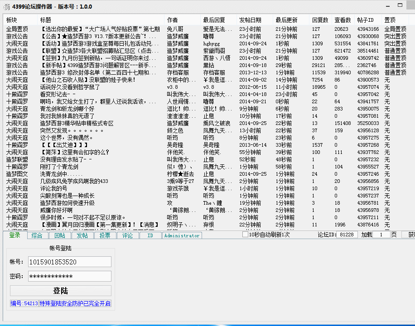The height and width of the screenshot is (326, 415).
Task: Click the 编号:54213 status label
Action: (x=24, y=303)
